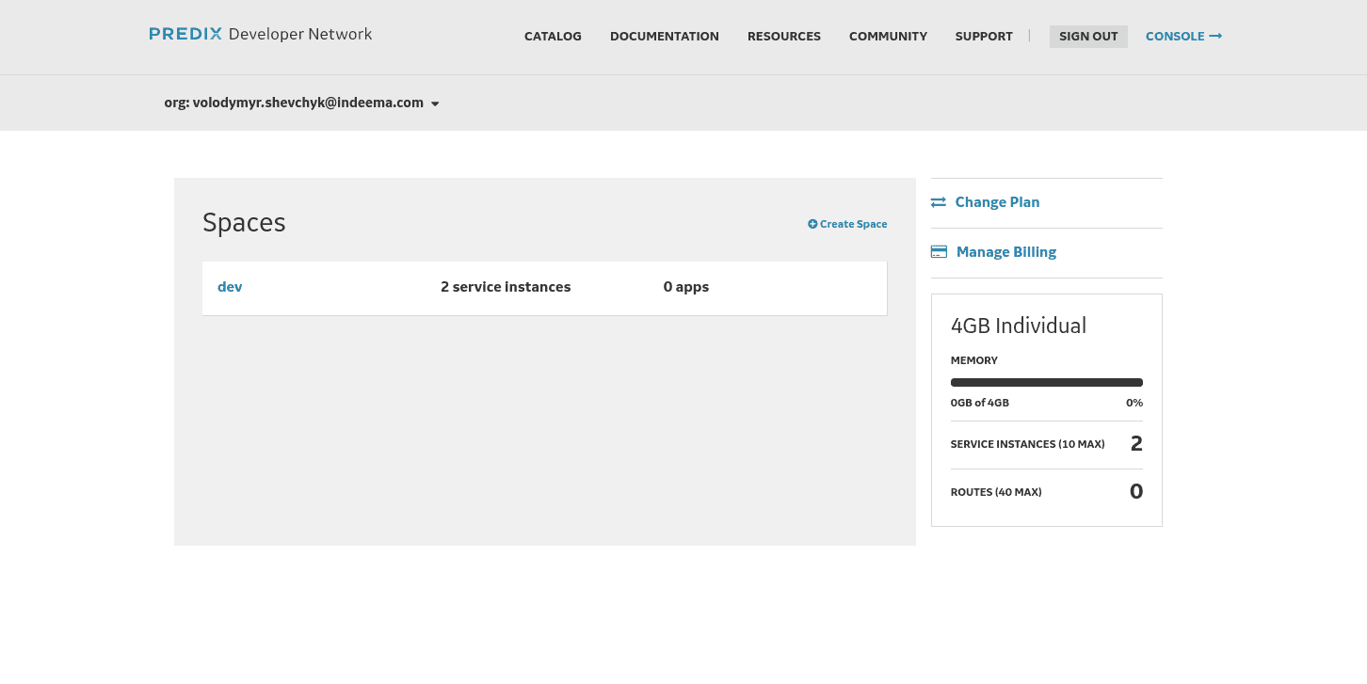Open the Manage Billing link text
This screenshot has height=684, width=1367.
click(x=1005, y=252)
